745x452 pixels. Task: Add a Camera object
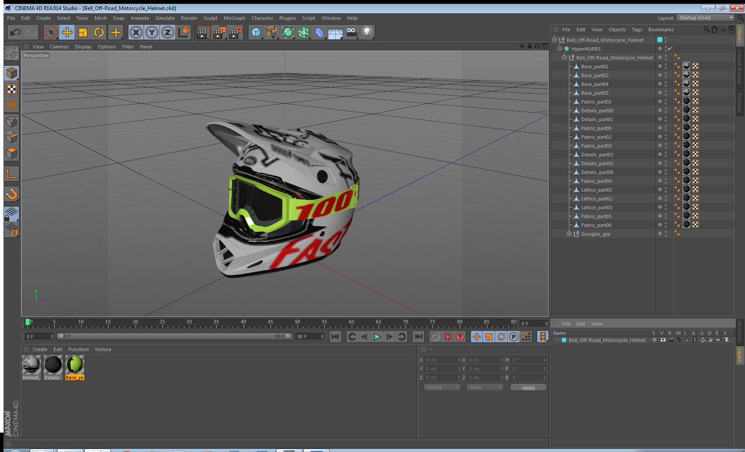click(x=351, y=32)
